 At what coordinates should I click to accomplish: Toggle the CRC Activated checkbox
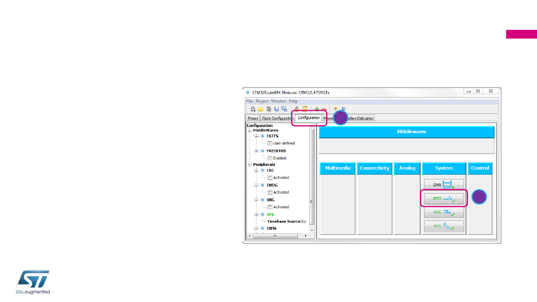(270, 177)
